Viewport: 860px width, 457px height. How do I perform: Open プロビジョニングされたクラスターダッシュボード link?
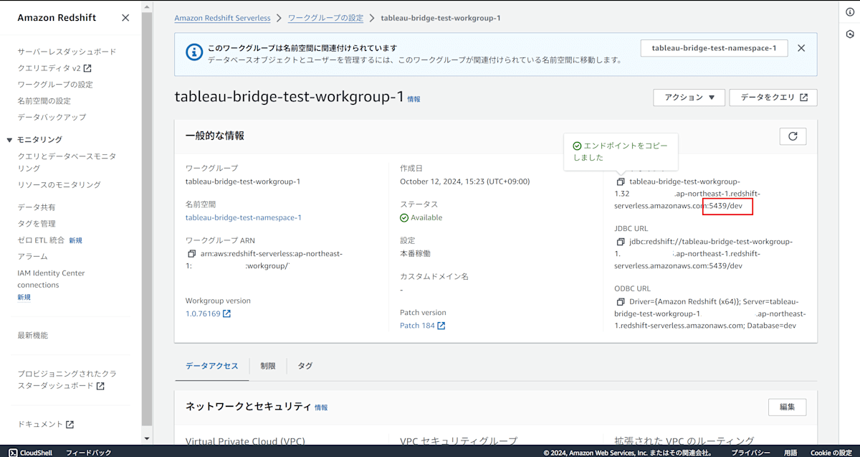(67, 380)
